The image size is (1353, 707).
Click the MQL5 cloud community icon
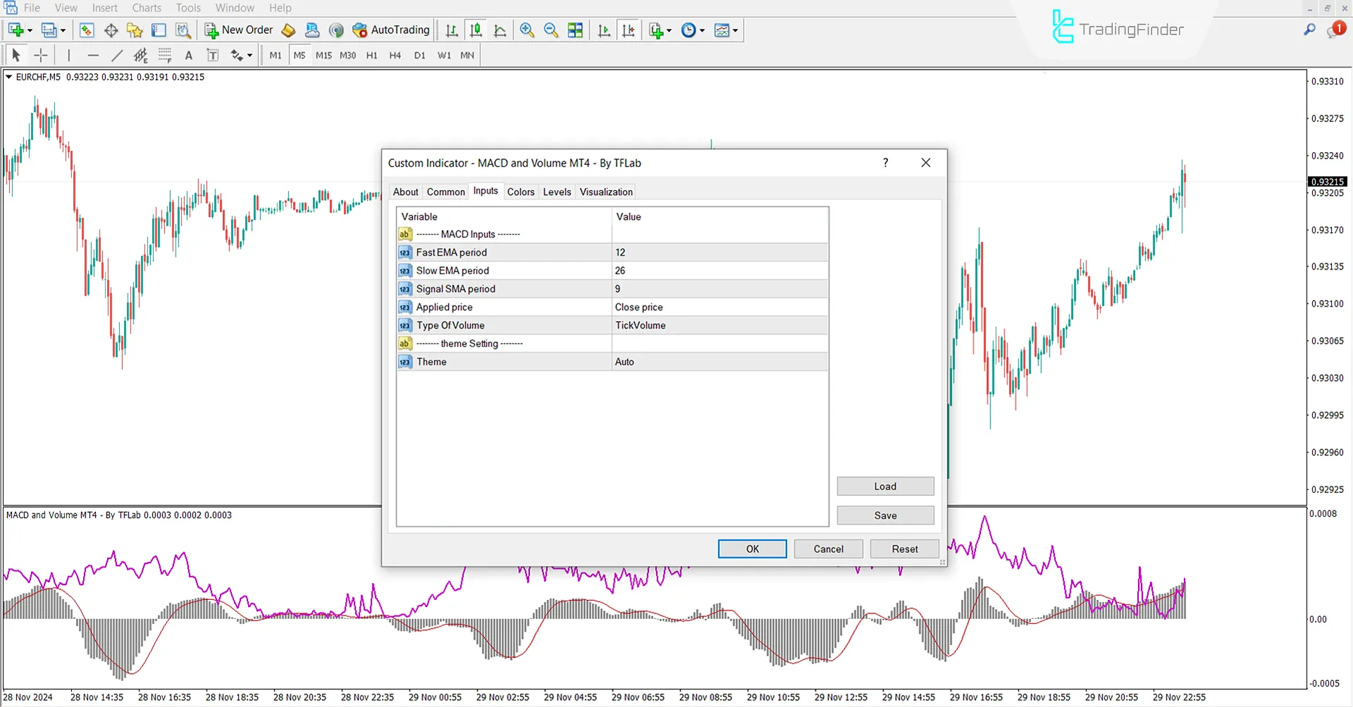pos(312,30)
